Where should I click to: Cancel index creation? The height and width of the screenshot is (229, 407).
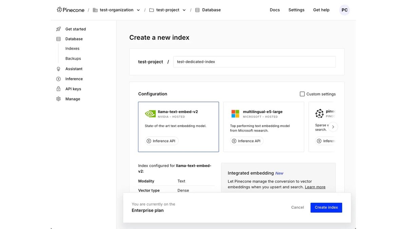(297, 208)
